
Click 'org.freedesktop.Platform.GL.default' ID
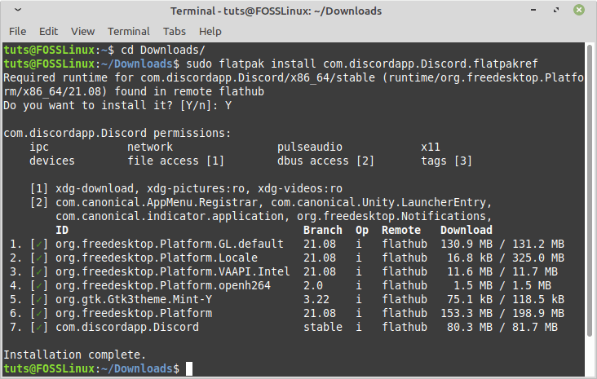(x=170, y=244)
